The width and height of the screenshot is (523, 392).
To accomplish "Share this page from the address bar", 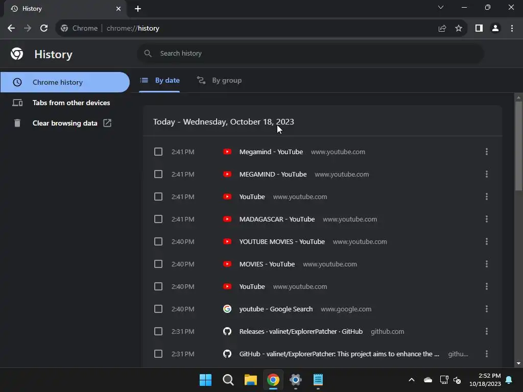I will [x=442, y=29].
